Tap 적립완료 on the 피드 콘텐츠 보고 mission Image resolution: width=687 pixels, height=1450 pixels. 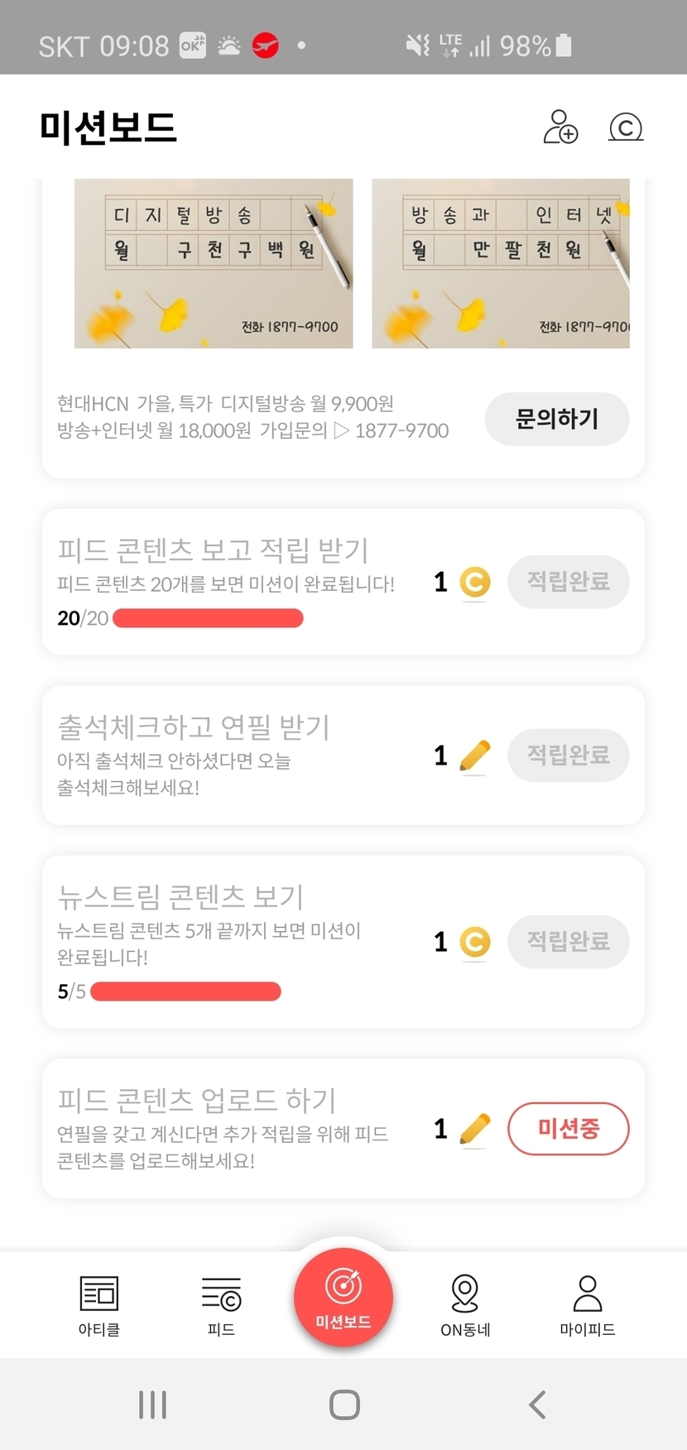click(x=569, y=582)
